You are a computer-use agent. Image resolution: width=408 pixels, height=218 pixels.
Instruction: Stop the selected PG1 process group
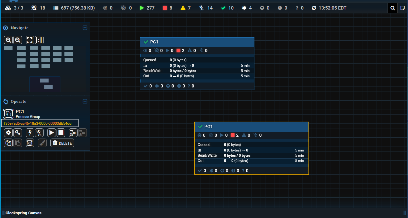pos(61,133)
